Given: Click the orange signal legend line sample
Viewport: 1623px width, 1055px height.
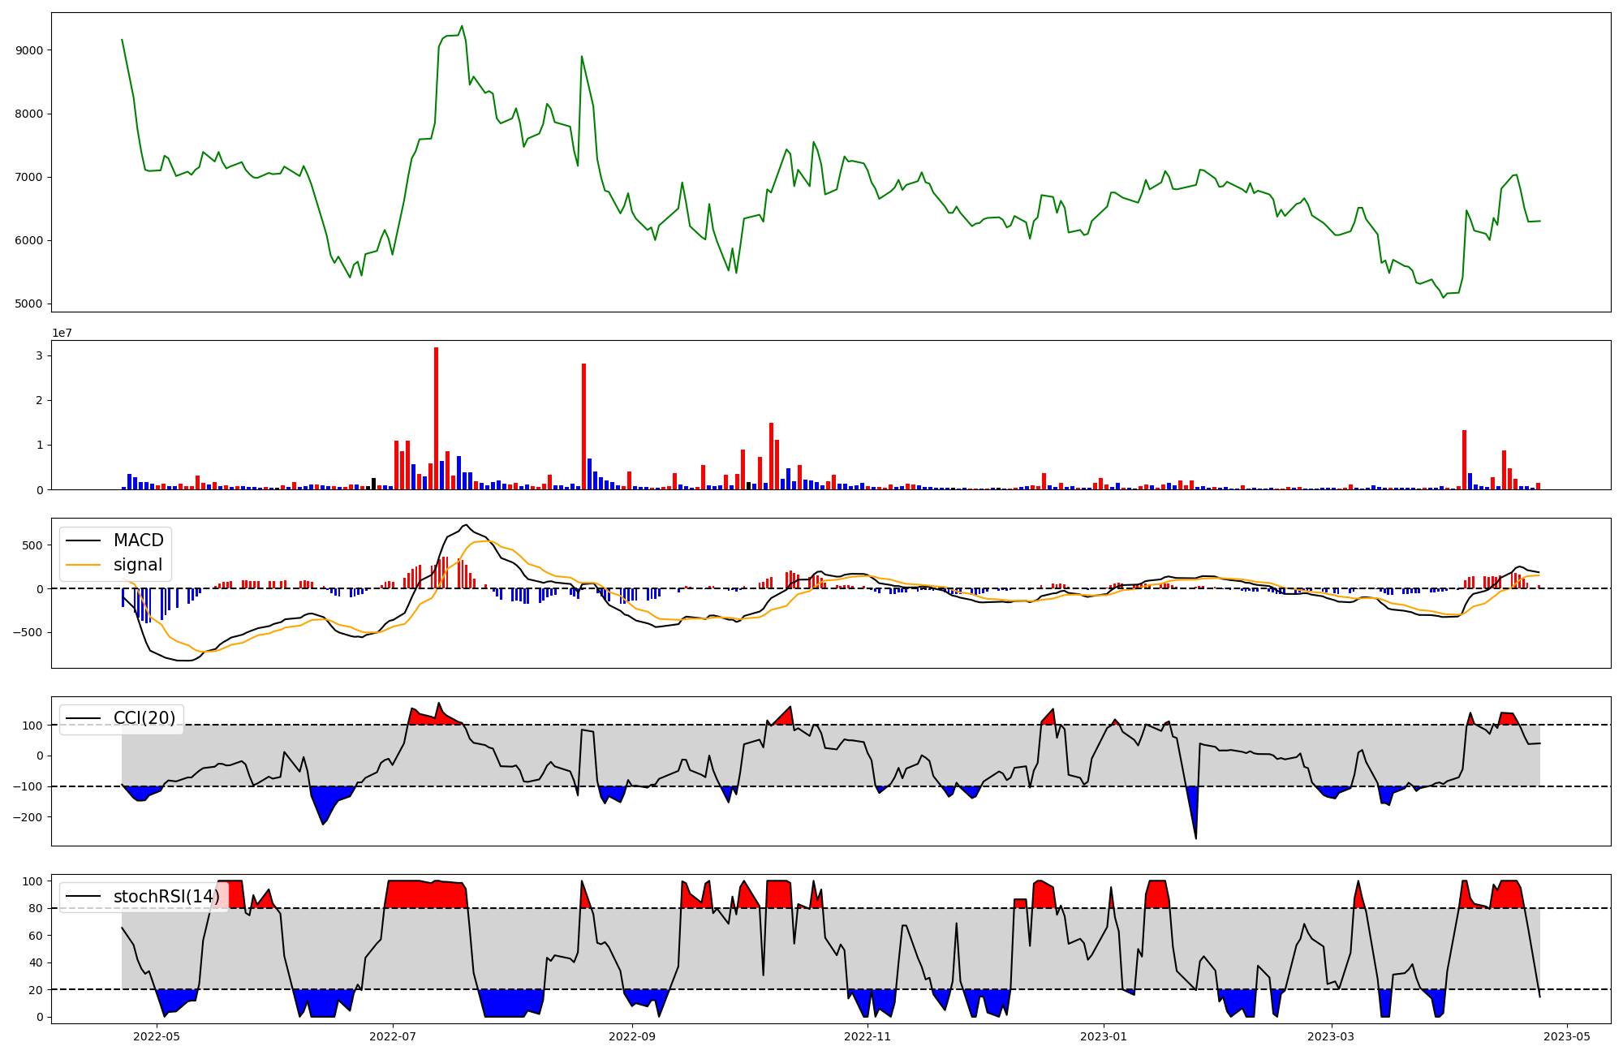Looking at the screenshot, I should [x=83, y=565].
